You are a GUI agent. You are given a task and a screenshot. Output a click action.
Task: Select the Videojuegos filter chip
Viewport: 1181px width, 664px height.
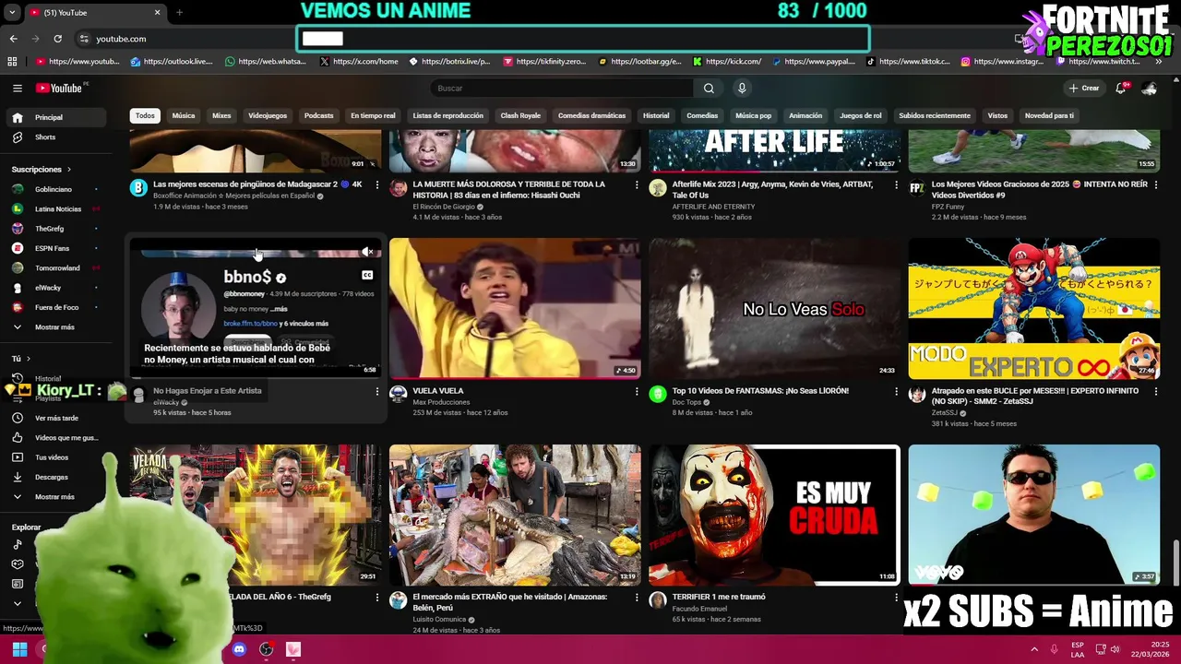coord(268,116)
